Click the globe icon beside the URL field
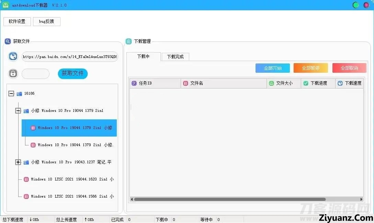Viewport: 374px width, 223px height. [13, 57]
